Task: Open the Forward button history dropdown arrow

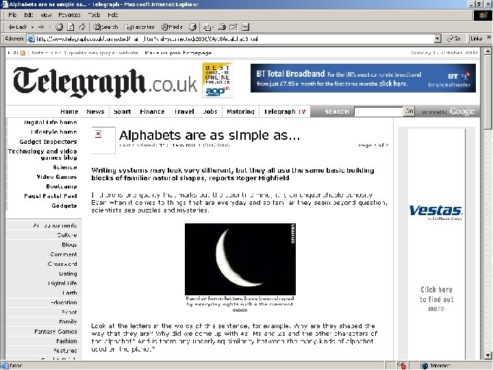Action: tap(50, 27)
